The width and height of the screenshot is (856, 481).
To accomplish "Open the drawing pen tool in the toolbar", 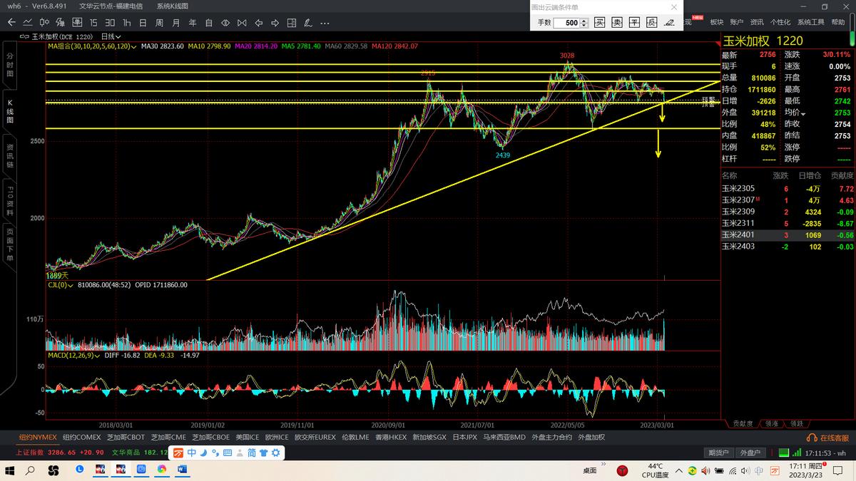I will tap(307, 22).
